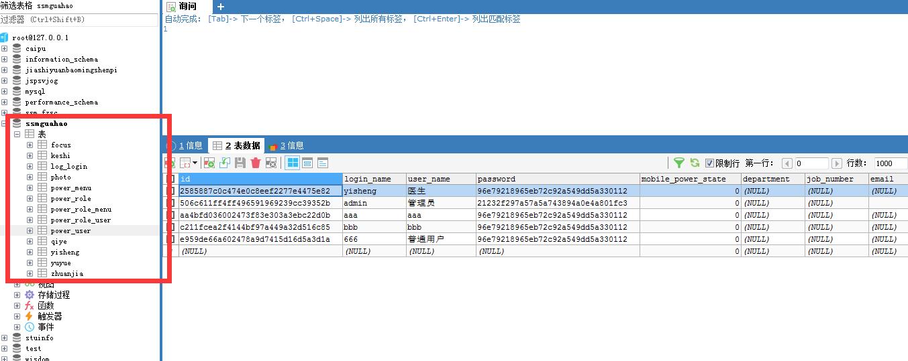
Task: Open the 3 信息 tab
Action: point(287,145)
